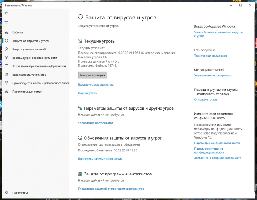Click the app and browser control icon
Screen dimensions: 257x200
pyautogui.click(x=7, y=66)
